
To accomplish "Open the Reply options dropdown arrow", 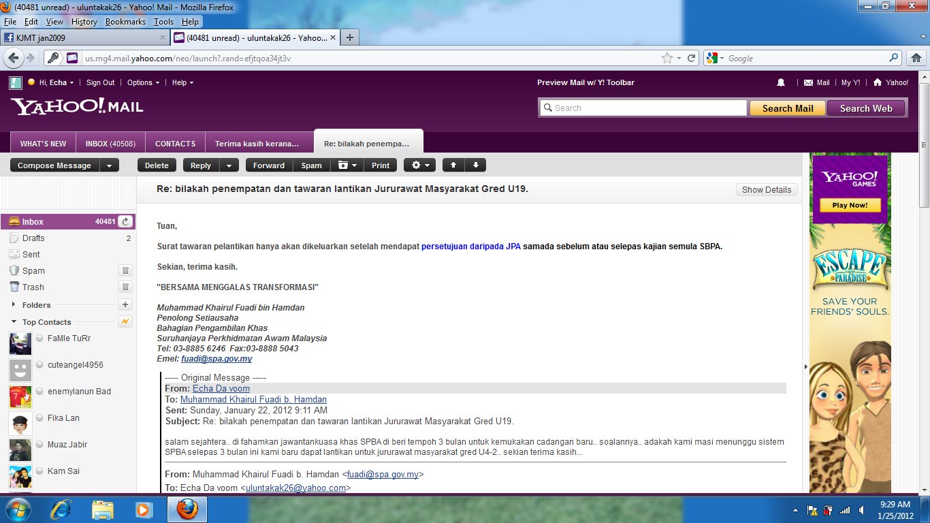I will coord(229,165).
